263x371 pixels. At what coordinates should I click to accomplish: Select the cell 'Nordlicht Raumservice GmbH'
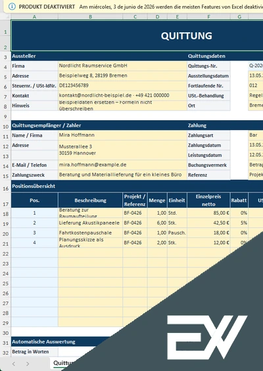[122, 66]
